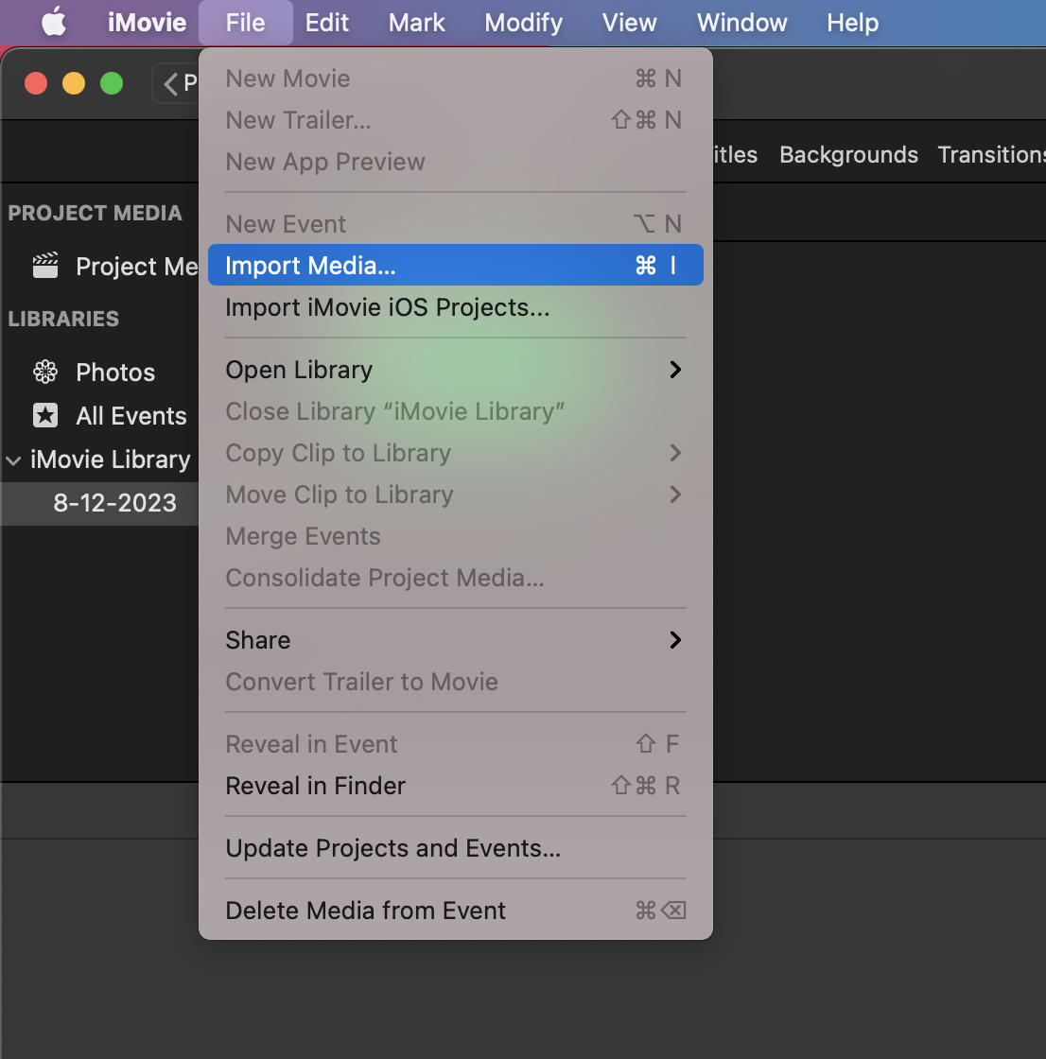Collapse the iMovie Library tree chevron
1046x1059 pixels.
point(13,460)
